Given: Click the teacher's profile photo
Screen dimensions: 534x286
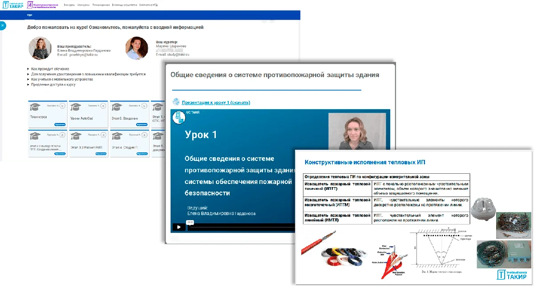Looking at the screenshot, I should [40, 48].
